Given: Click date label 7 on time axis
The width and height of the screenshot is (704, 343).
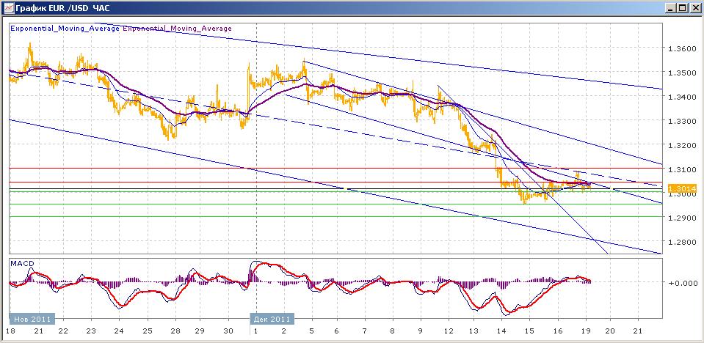Looking at the screenshot, I should pos(365,331).
